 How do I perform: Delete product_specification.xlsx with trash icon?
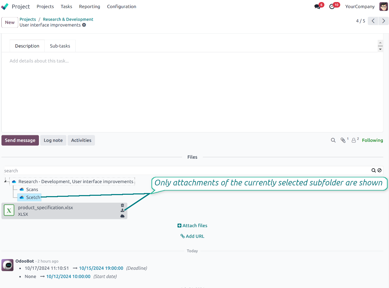pyautogui.click(x=122, y=205)
